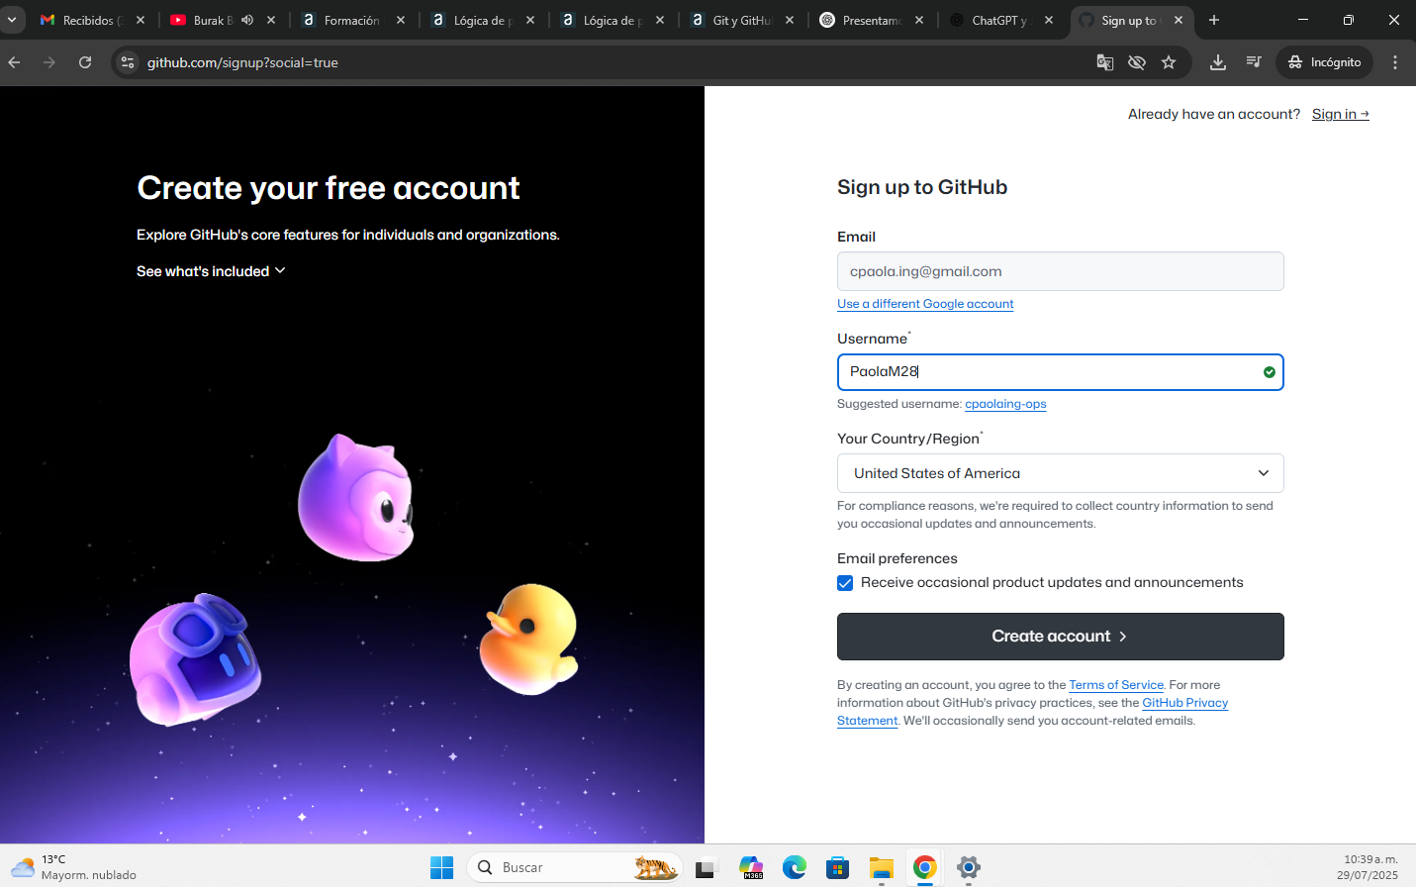
Task: Select suggested username cpaolaing-ops
Action: (x=1005, y=404)
